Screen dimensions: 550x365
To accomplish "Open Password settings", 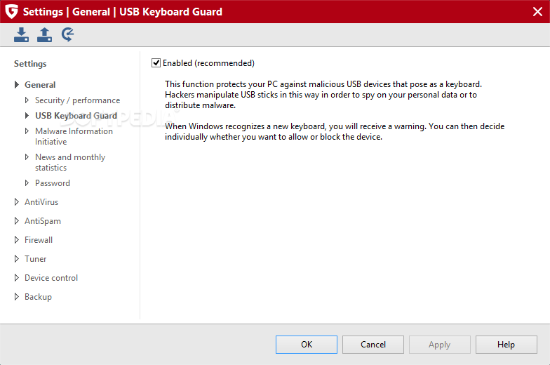I will coord(53,182).
